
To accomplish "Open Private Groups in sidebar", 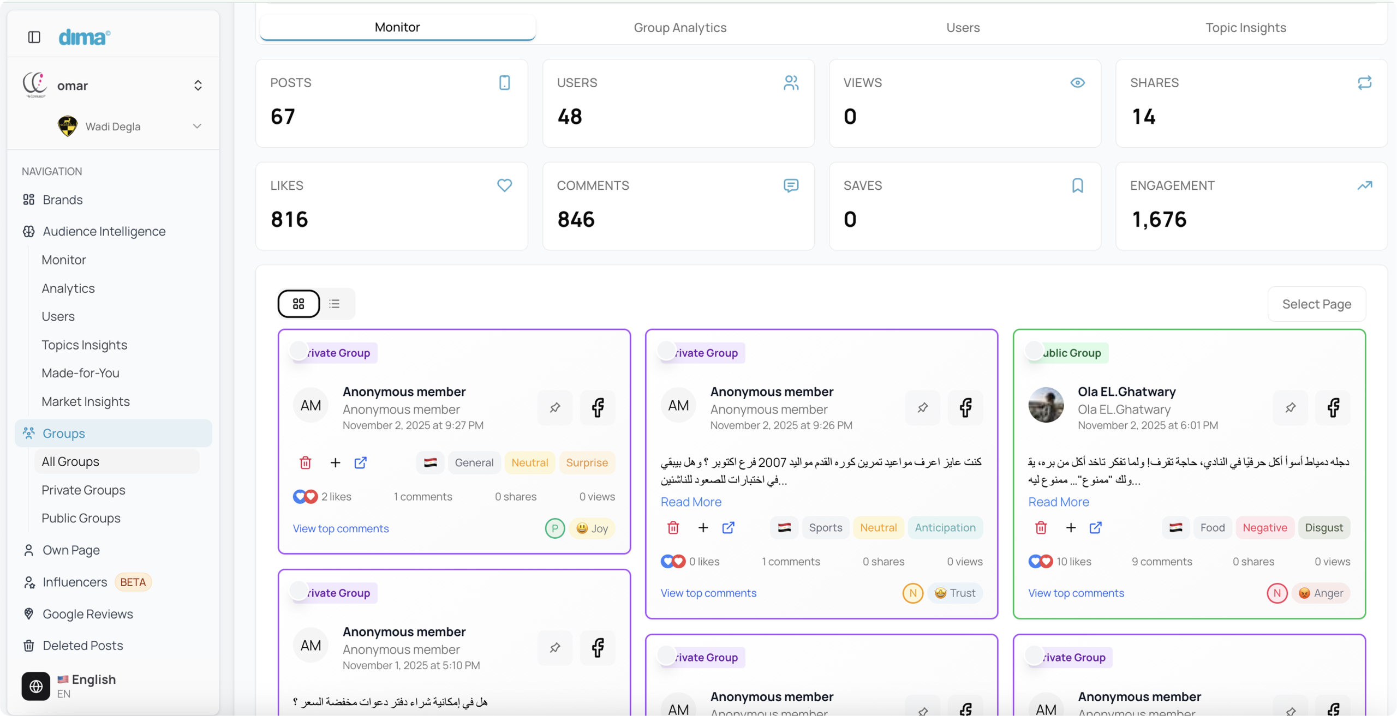I will click(83, 490).
